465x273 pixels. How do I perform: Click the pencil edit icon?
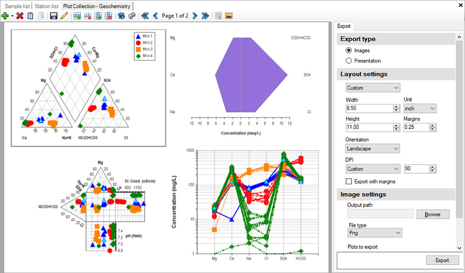(x=64, y=16)
